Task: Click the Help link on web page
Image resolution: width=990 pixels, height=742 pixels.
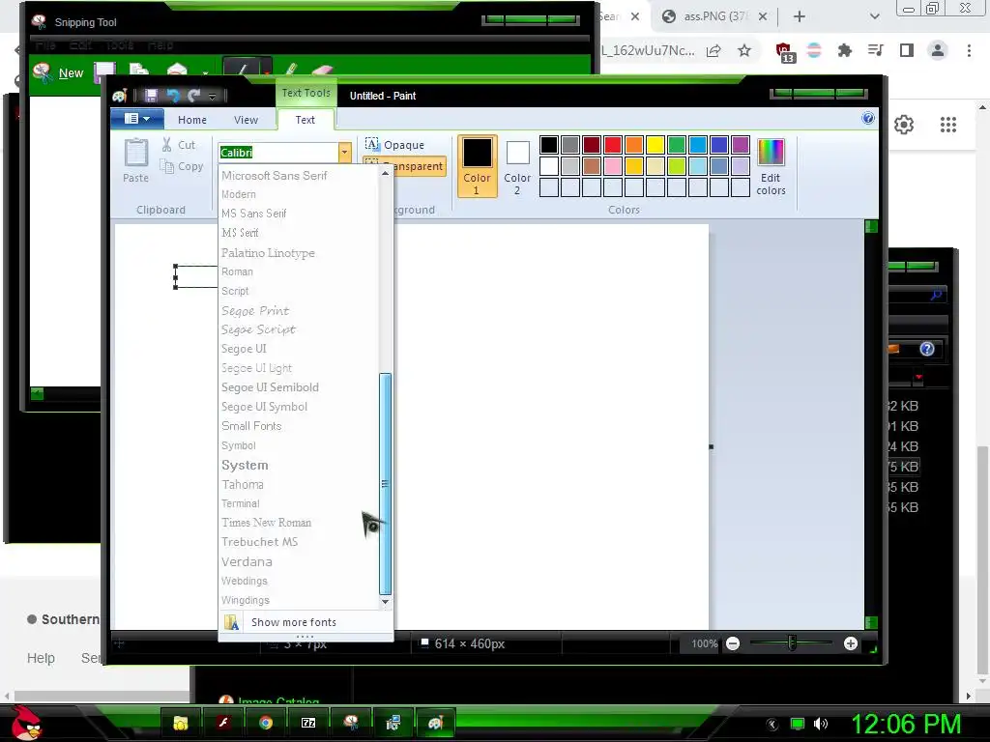Action: 41,658
